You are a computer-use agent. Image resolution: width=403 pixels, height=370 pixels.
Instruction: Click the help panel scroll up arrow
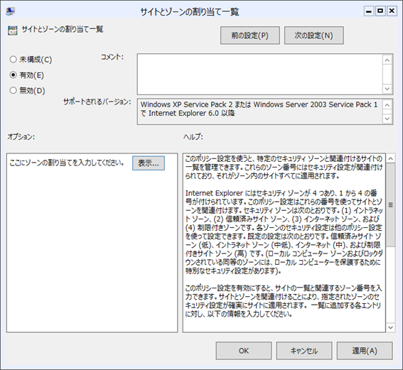coord(391,158)
